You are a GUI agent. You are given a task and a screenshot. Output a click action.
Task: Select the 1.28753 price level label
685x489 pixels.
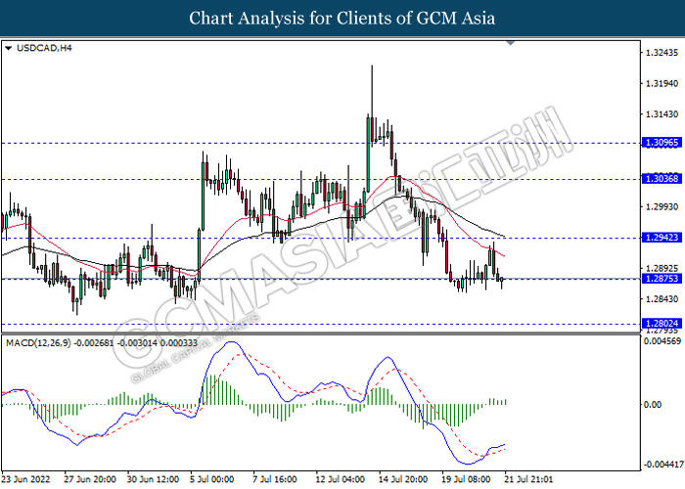pos(662,279)
